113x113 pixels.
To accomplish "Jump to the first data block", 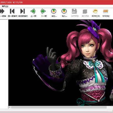I will 12,11.
